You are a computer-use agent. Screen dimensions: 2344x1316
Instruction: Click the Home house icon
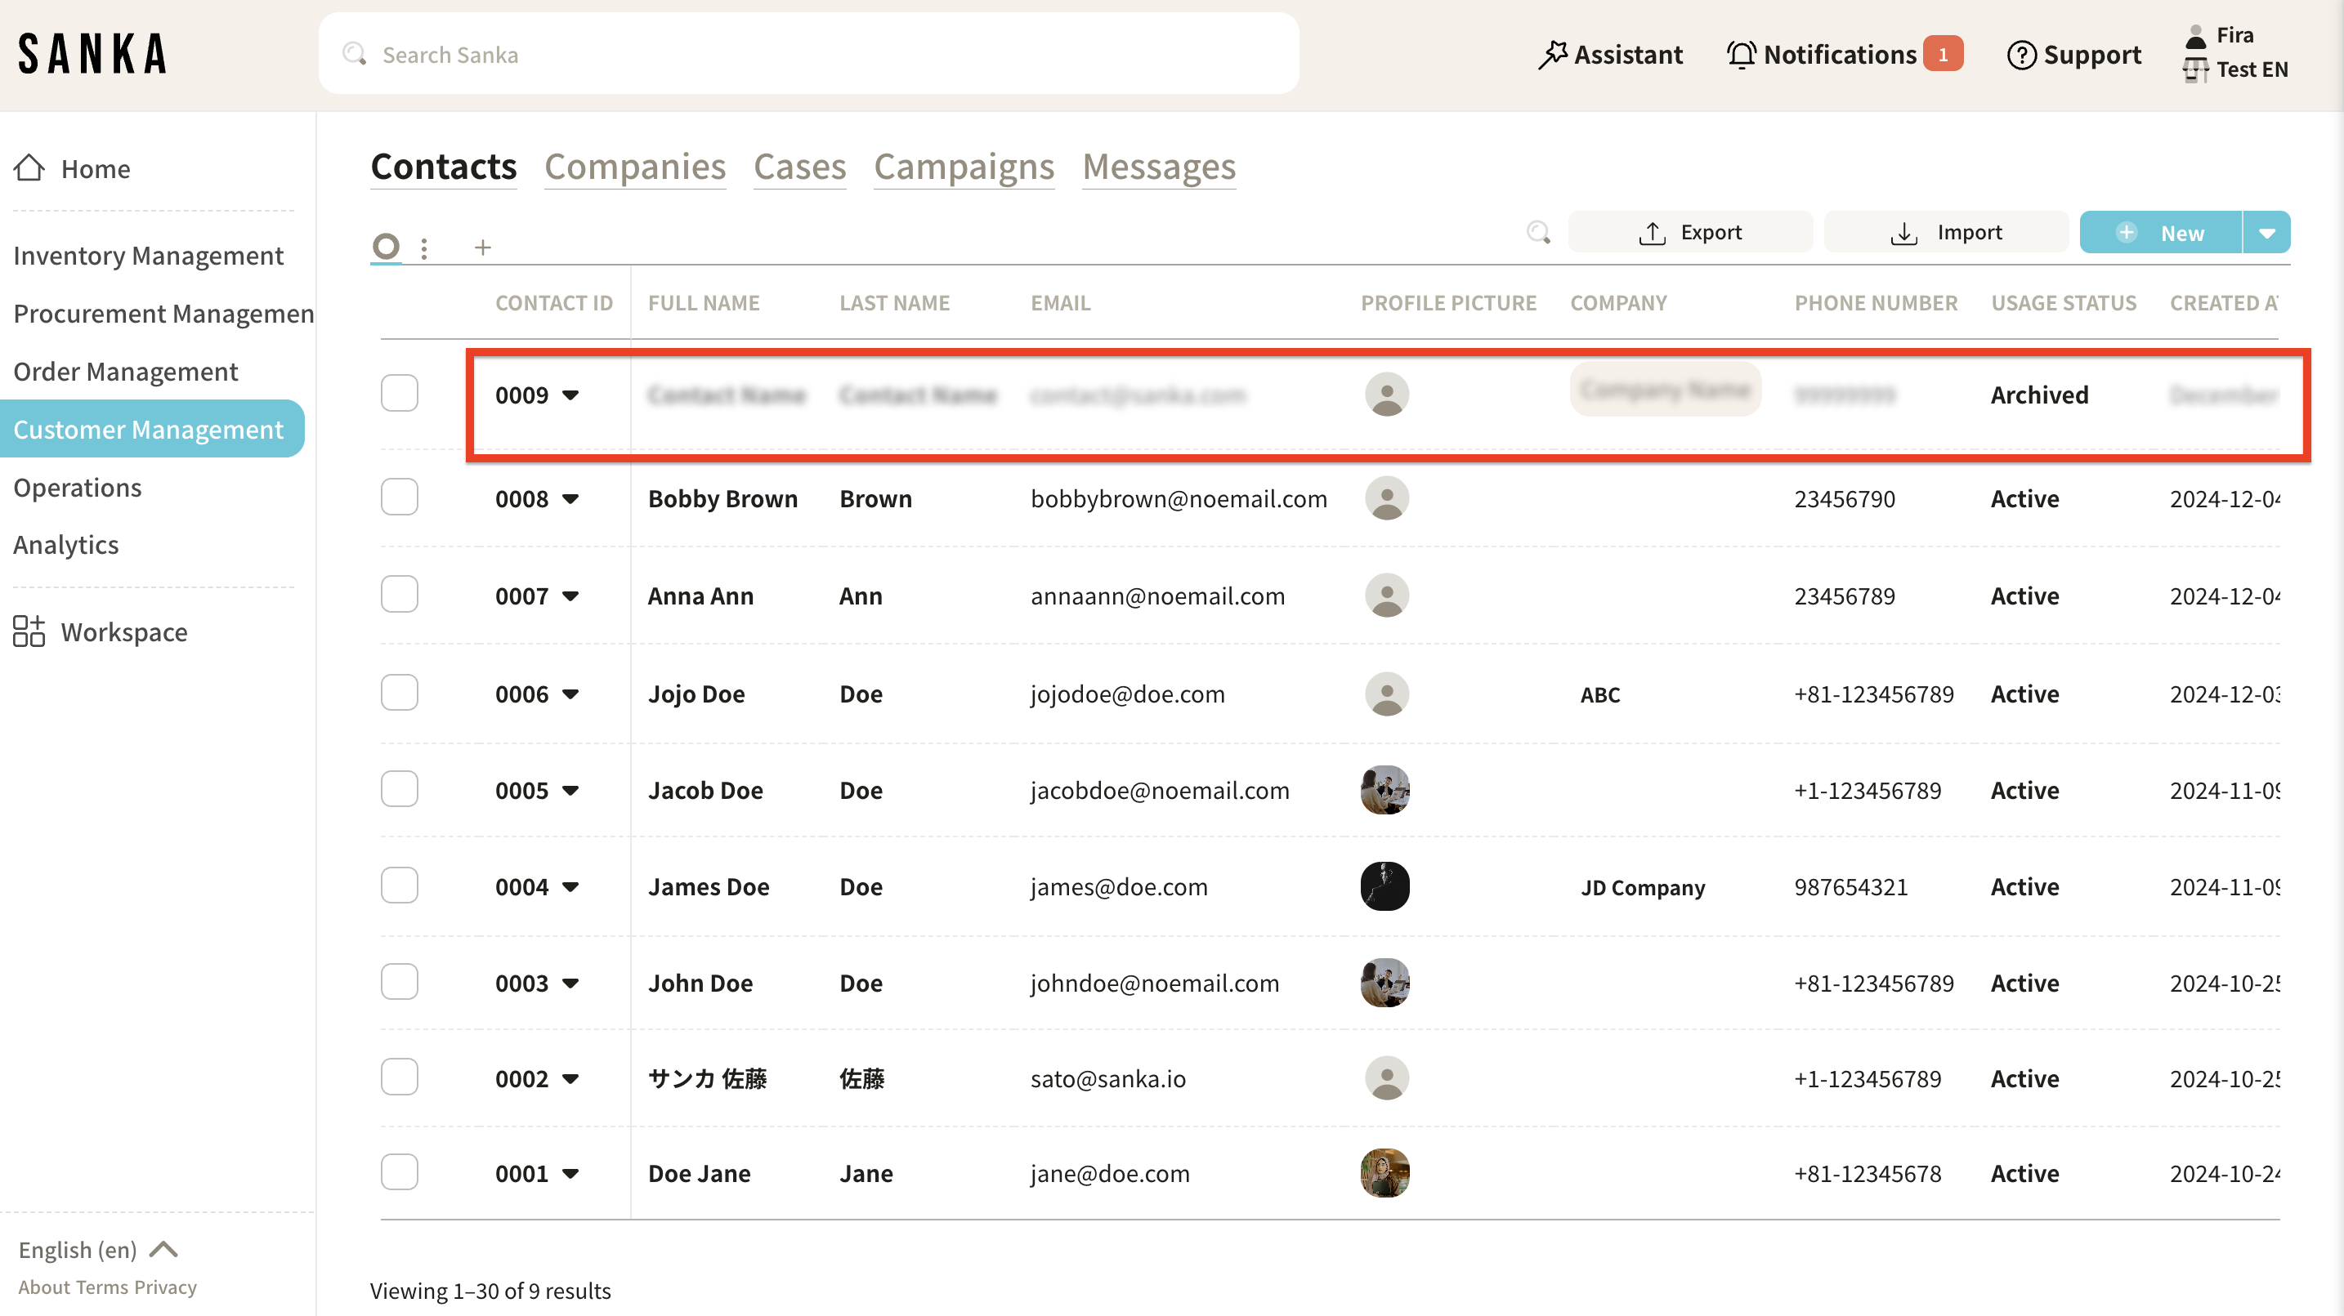click(29, 168)
